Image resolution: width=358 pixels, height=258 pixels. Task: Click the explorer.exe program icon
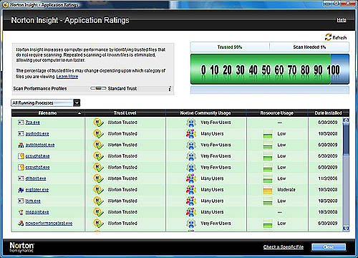pos(21,190)
